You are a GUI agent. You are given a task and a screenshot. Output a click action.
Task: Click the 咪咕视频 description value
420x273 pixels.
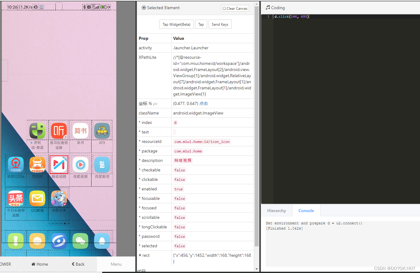[183, 160]
